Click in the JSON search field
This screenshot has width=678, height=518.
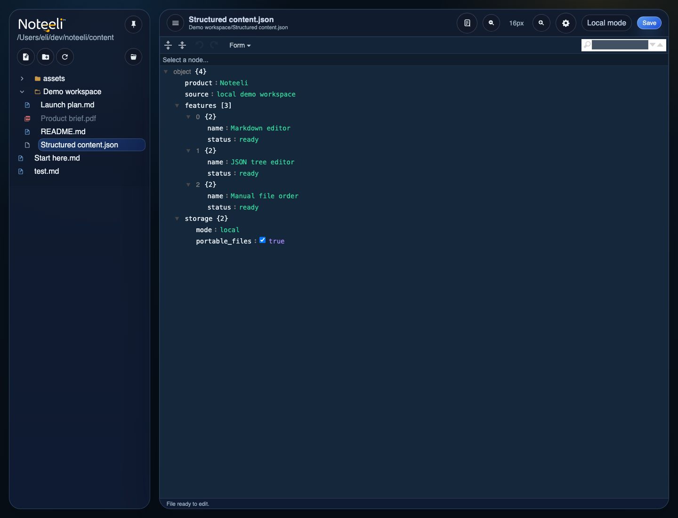click(x=620, y=45)
